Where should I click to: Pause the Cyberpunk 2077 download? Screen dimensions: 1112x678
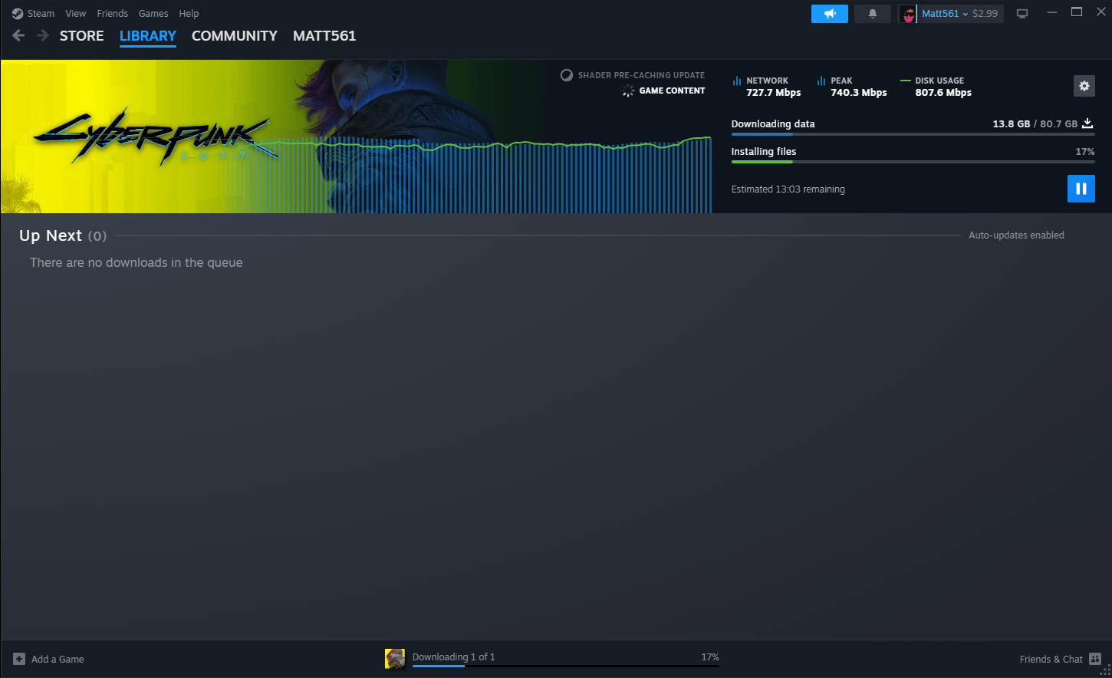click(x=1081, y=189)
